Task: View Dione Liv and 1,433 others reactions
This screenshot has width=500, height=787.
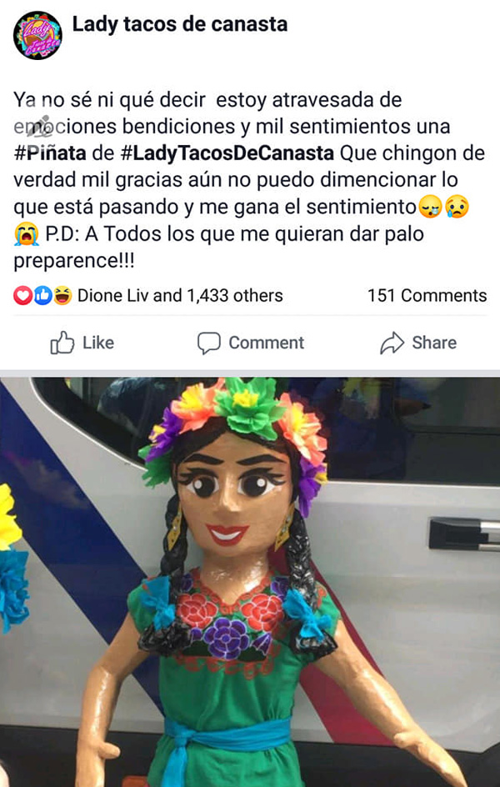Action: (x=180, y=296)
